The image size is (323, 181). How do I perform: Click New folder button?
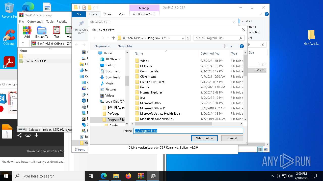(x=125, y=46)
